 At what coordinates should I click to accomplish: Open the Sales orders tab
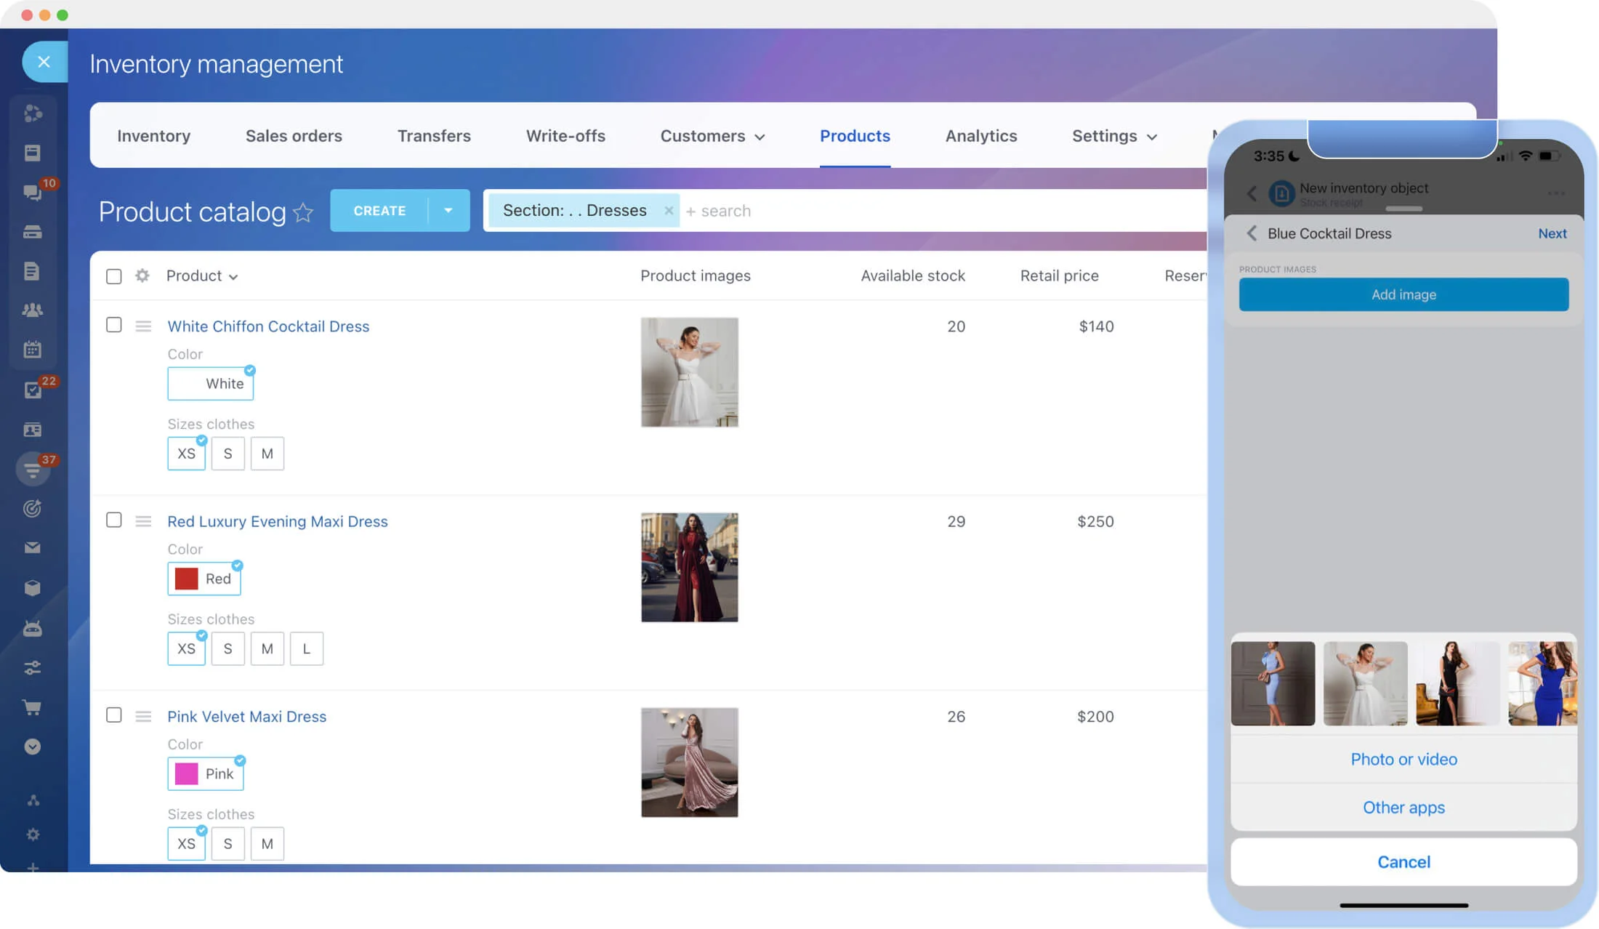click(x=294, y=136)
